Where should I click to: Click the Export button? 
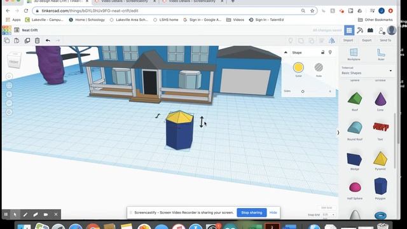click(367, 41)
